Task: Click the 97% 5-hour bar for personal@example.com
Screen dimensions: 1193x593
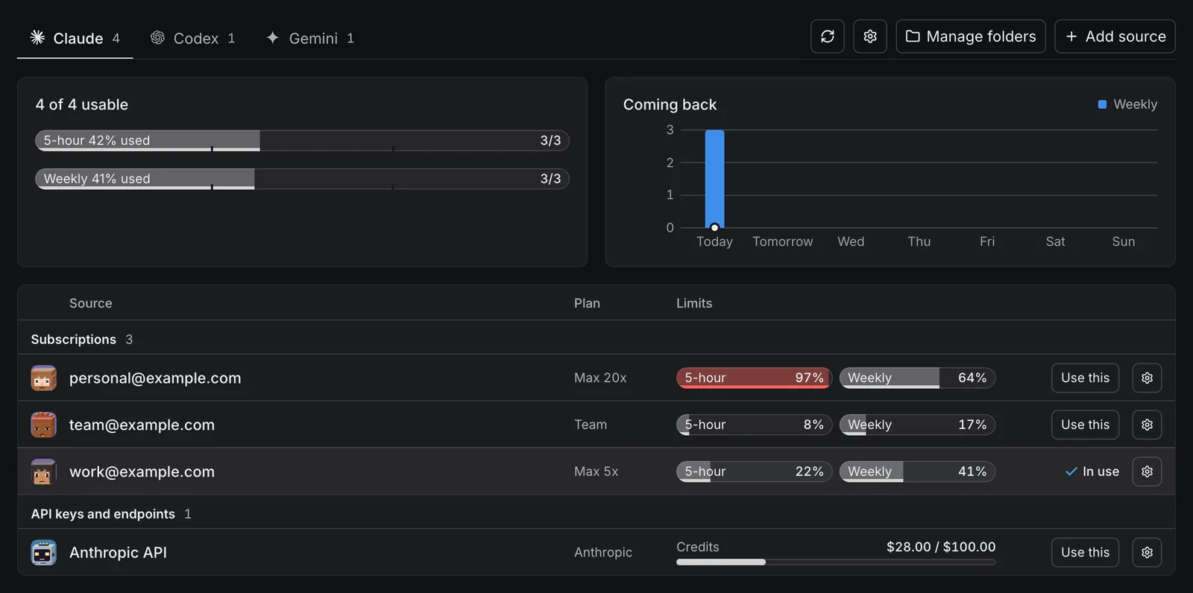Action: pos(755,378)
